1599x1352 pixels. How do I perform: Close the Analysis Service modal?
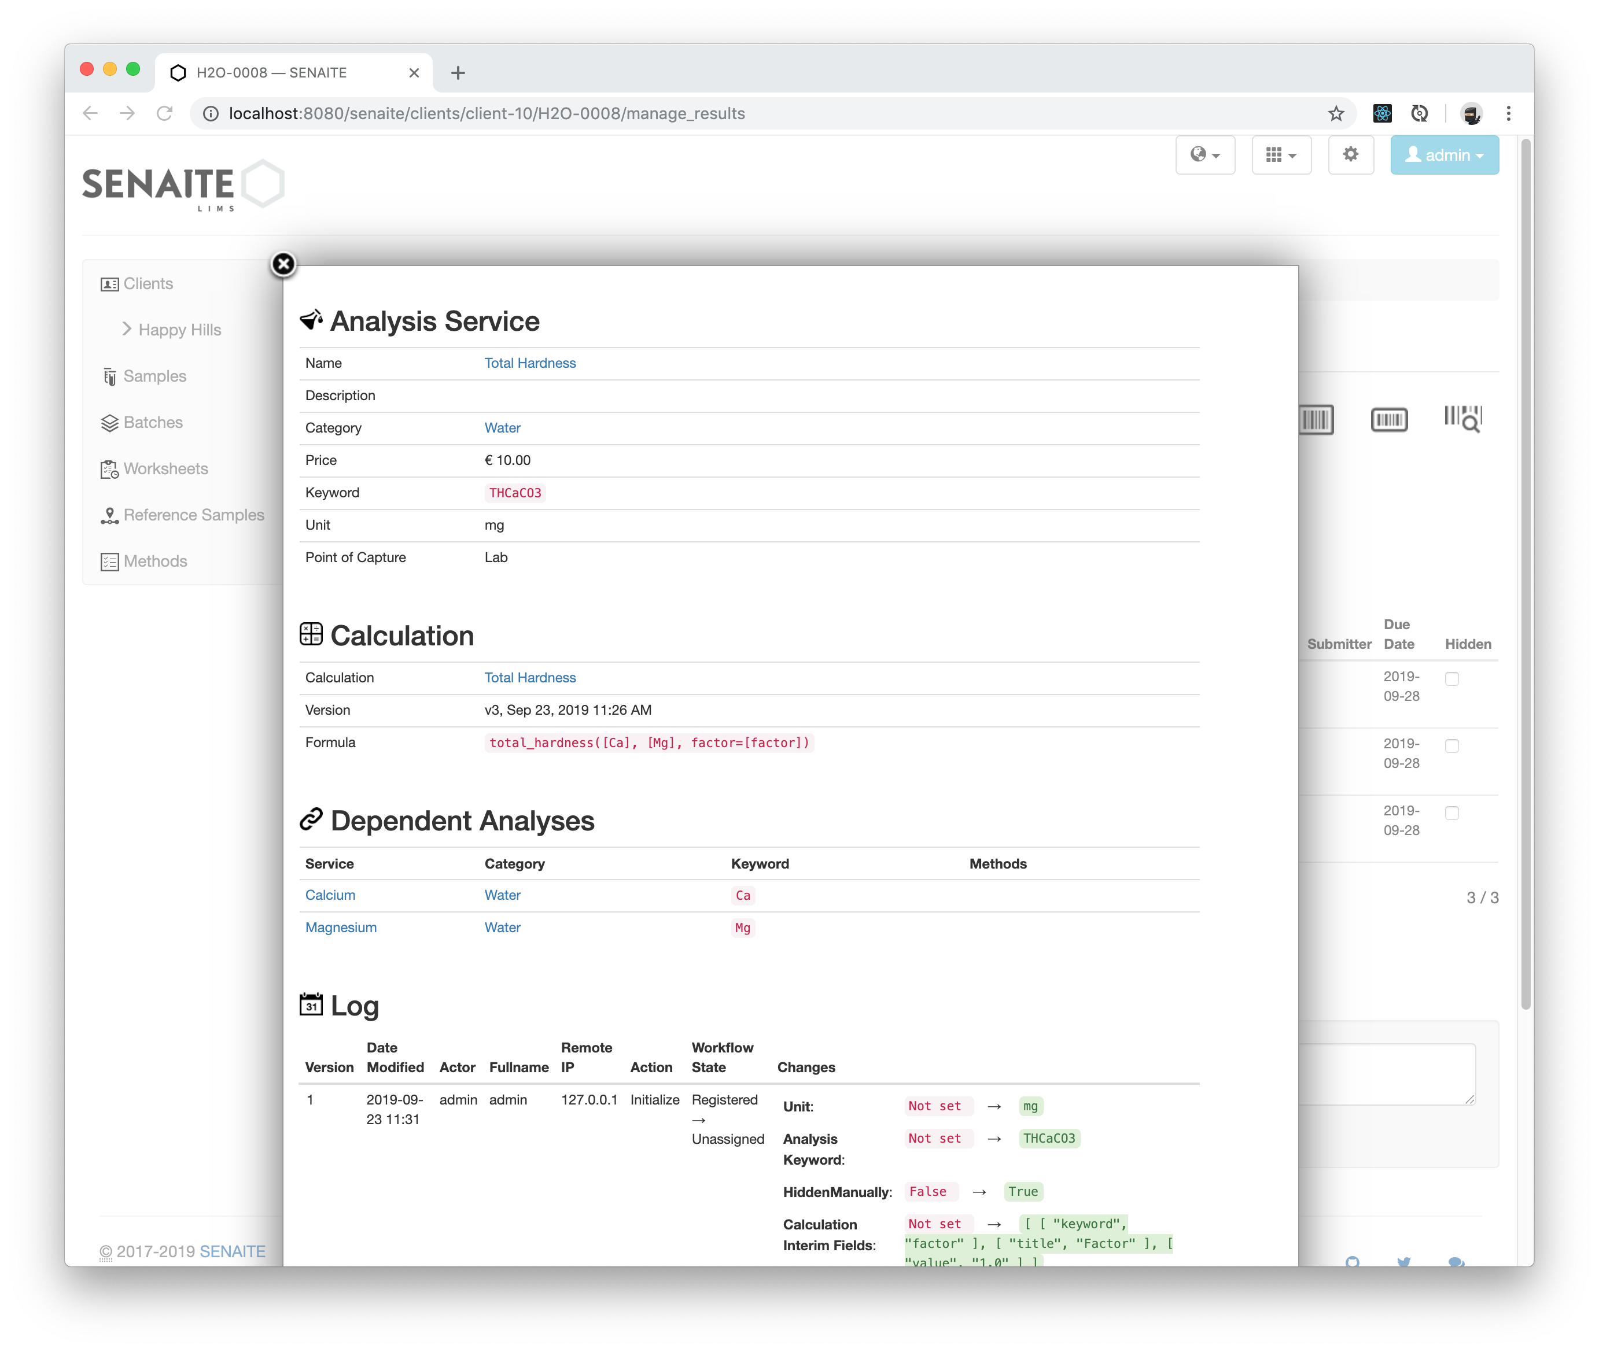tap(283, 263)
